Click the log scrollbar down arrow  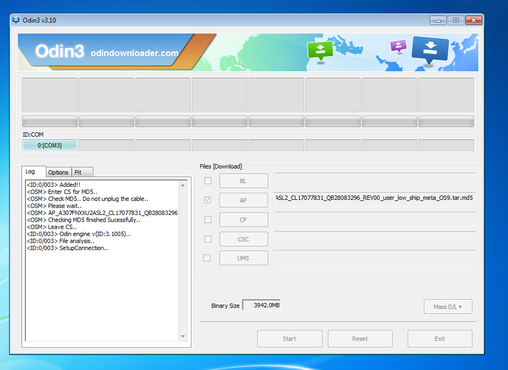183,337
